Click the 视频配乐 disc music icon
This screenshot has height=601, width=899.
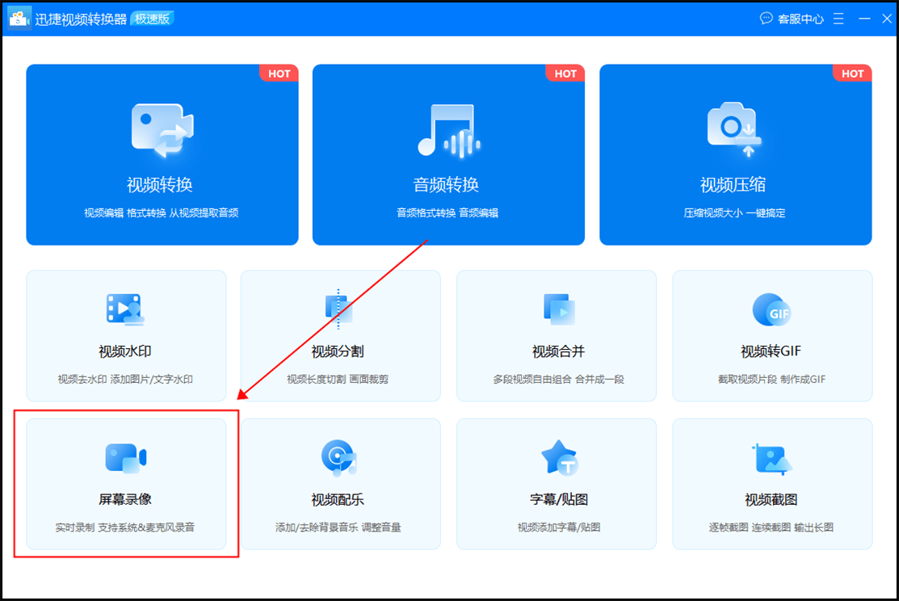click(338, 458)
